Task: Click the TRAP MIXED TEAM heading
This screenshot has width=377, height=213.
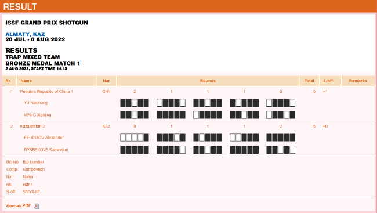Action: pos(32,57)
